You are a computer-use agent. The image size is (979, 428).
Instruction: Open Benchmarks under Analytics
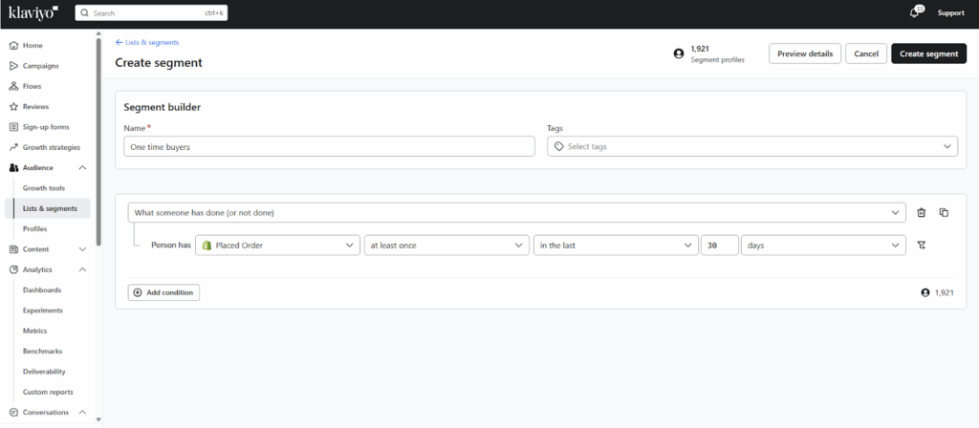(42, 352)
